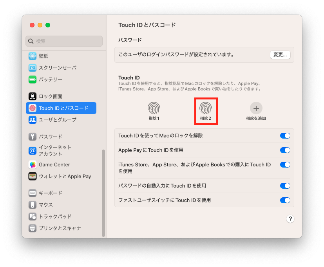
Task: Click the 指紋 1 label text
Action: point(154,118)
